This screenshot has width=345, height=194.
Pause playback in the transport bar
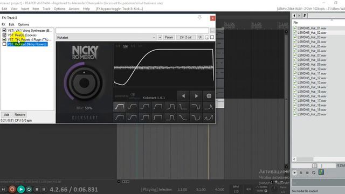pos(44,189)
